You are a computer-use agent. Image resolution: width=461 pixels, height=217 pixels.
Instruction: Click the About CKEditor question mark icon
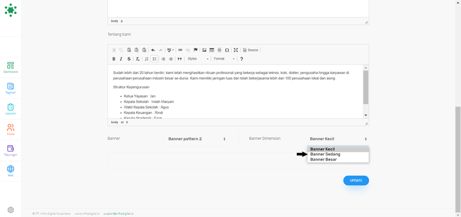point(241,59)
